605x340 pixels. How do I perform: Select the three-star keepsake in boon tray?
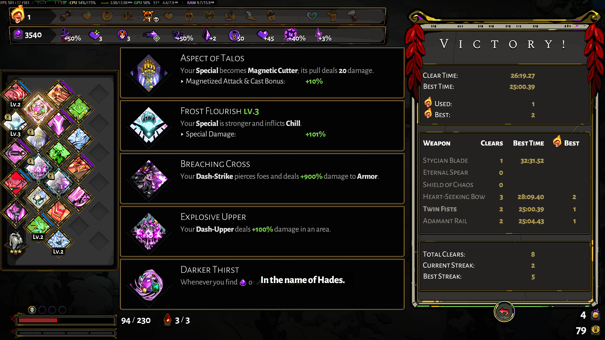tap(15, 243)
